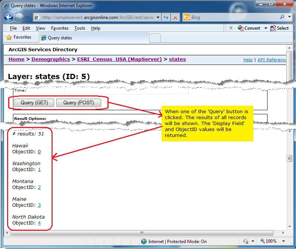The image size is (296, 249).
Task: Open ESRI_Census_USA (MapServer) link
Action: click(119, 59)
